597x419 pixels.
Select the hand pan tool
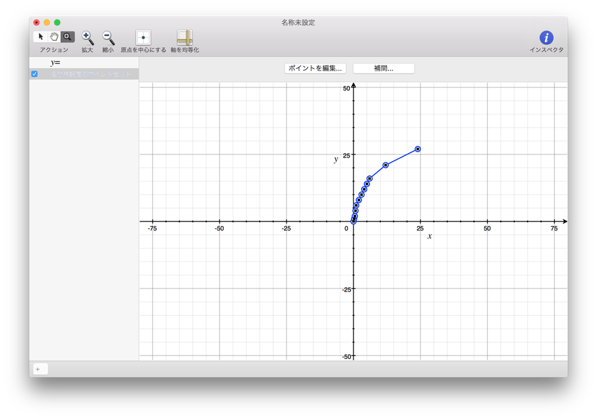coord(54,36)
